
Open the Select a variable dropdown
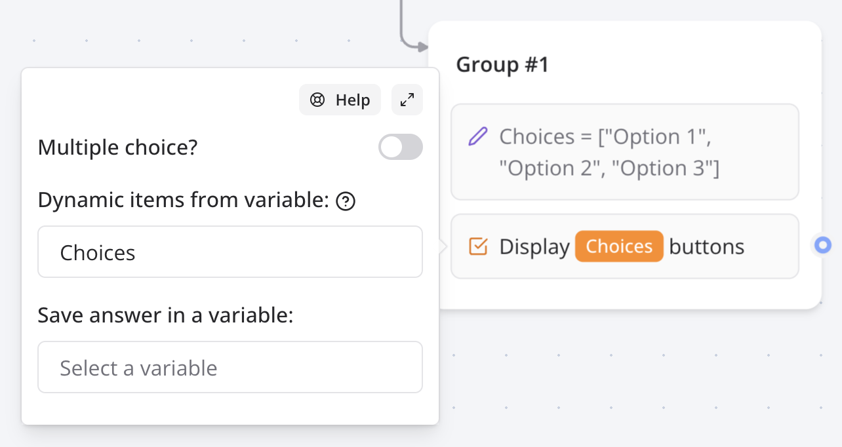point(230,367)
